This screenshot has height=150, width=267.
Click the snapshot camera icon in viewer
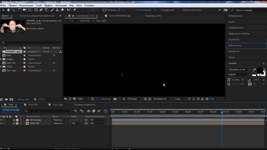[x=115, y=99]
